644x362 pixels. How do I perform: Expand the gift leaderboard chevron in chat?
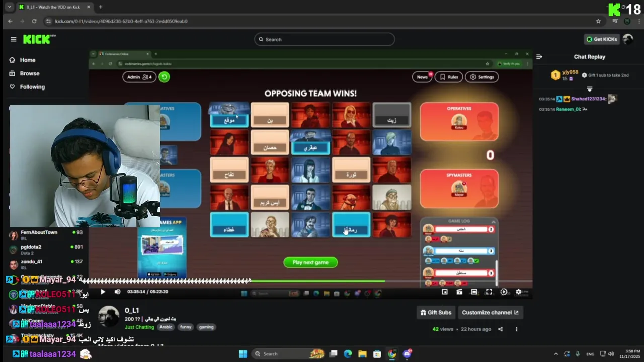(x=589, y=89)
